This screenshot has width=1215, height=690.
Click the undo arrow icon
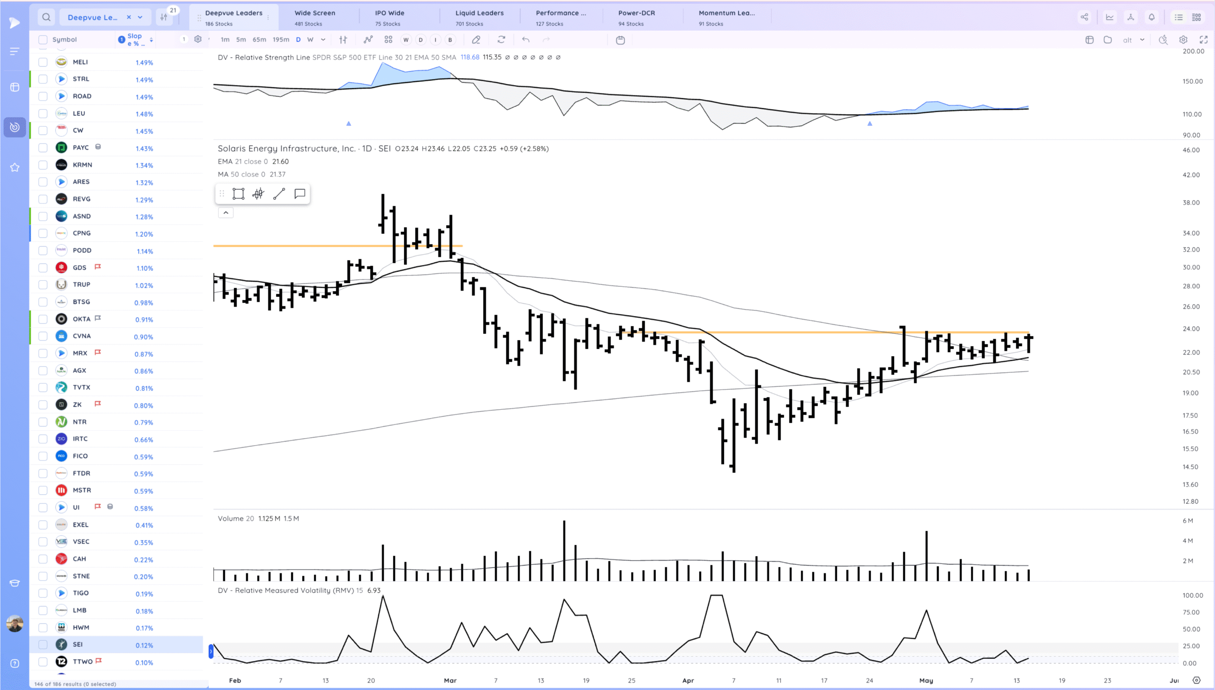pyautogui.click(x=525, y=40)
